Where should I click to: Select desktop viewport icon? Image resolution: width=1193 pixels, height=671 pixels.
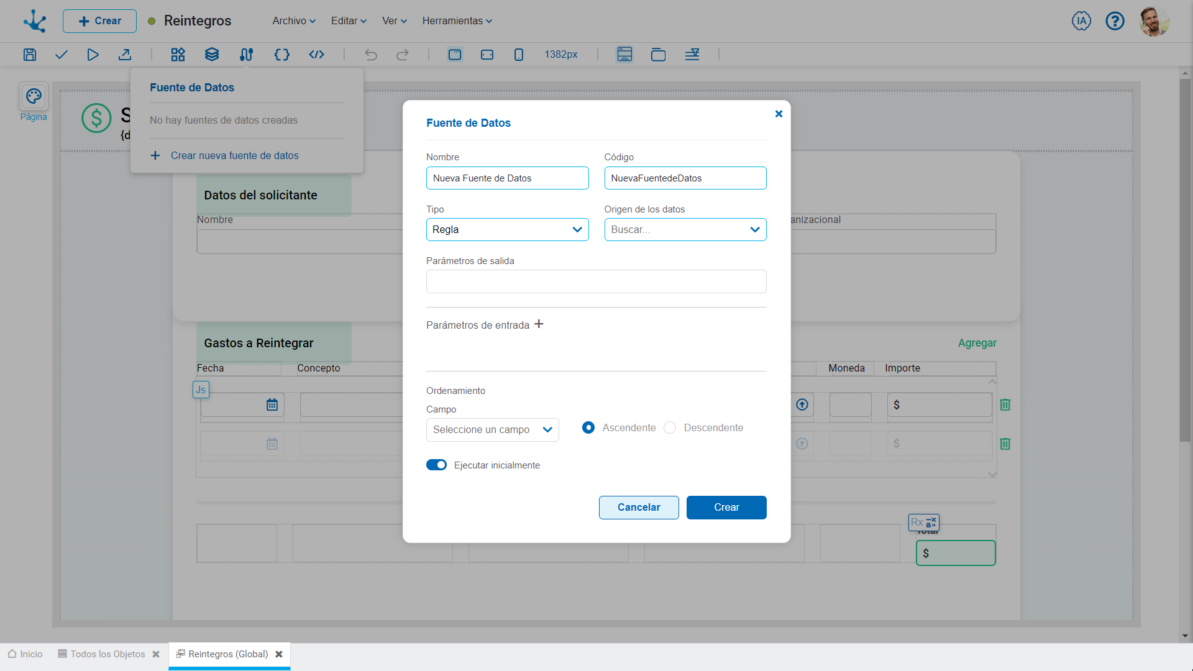click(455, 55)
